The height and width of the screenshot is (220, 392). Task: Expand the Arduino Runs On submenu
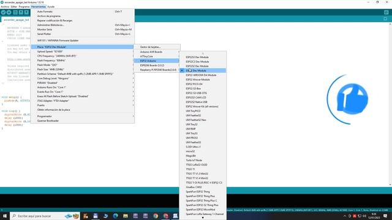[x=83, y=87]
